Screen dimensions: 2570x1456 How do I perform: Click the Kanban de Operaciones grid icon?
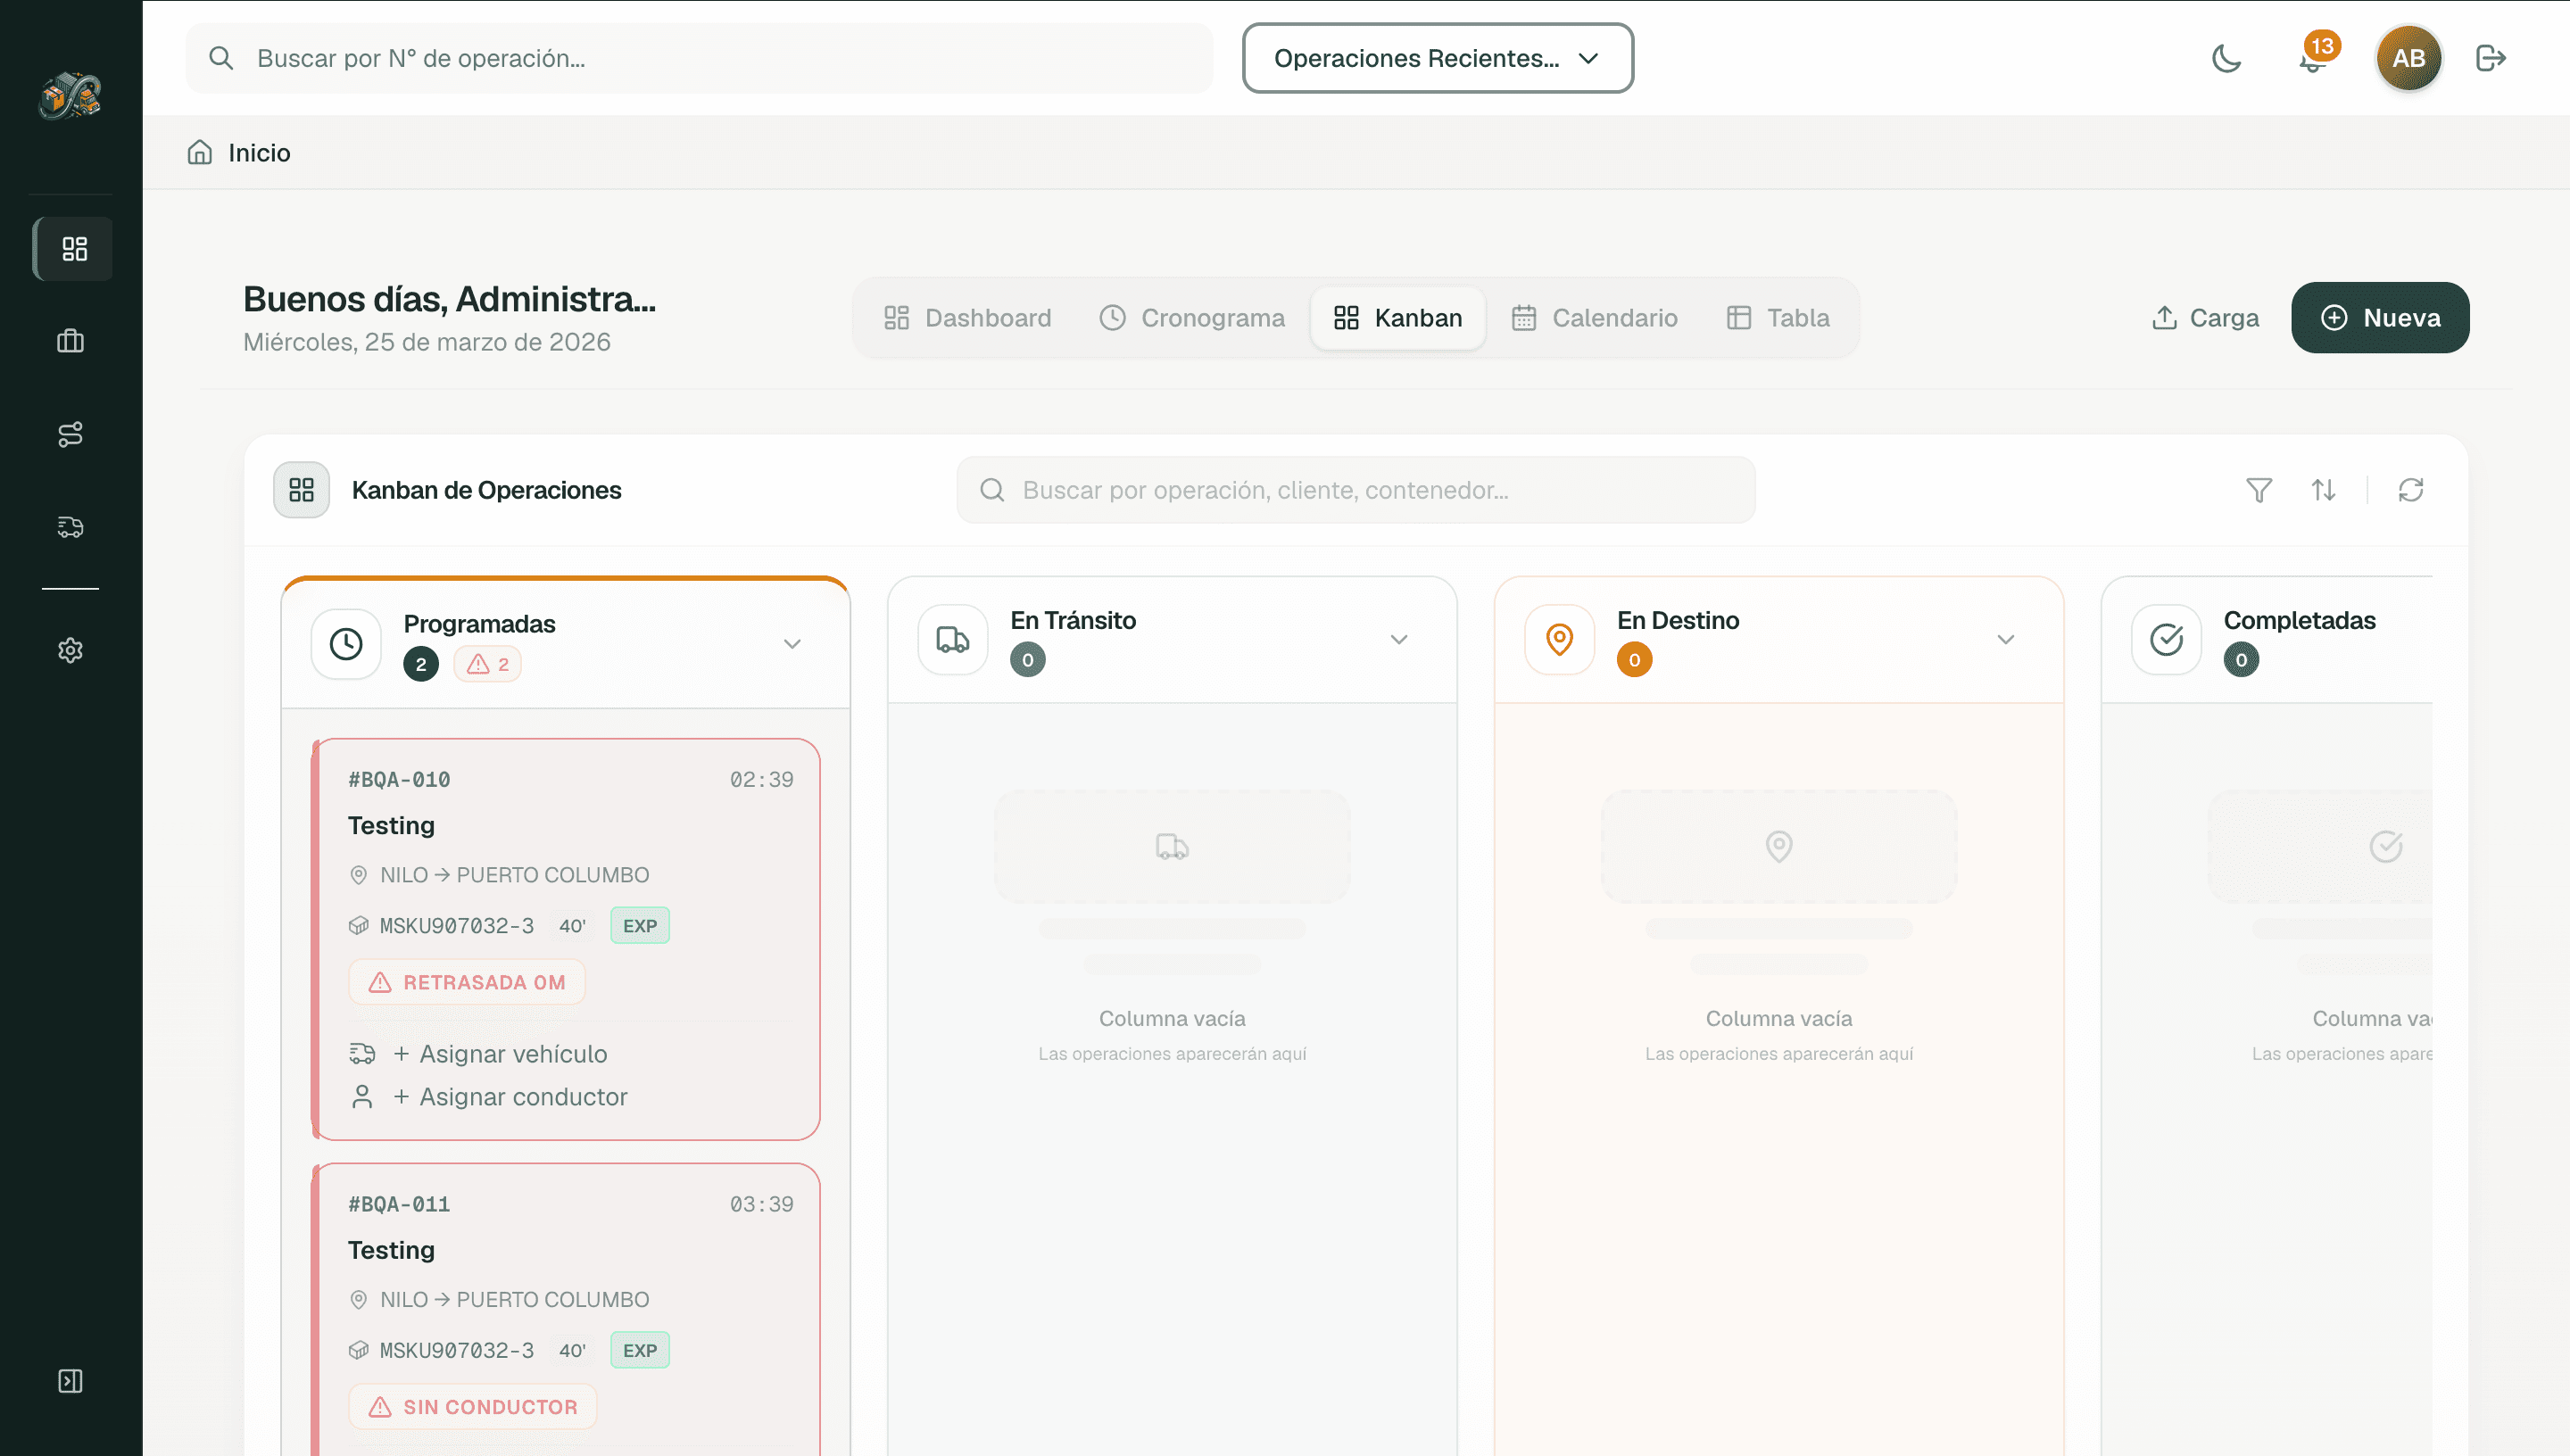302,490
